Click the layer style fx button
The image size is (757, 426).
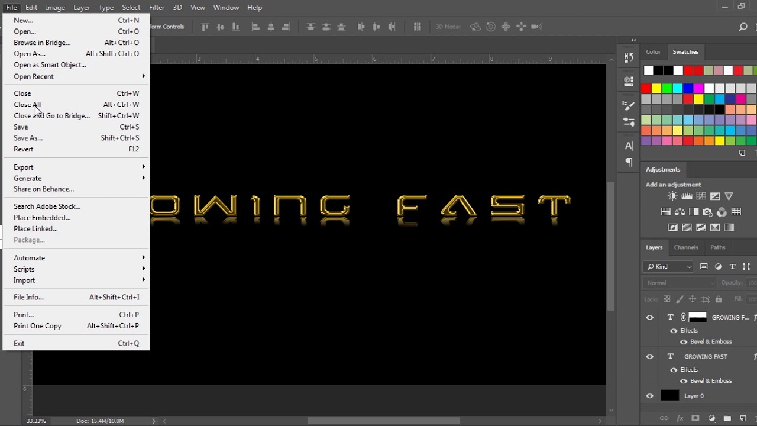click(680, 418)
